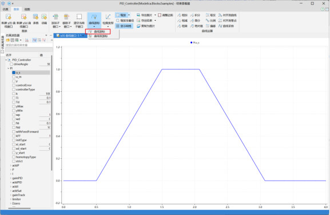Click the list-lines icon in browser toolbar
Viewport: 330px width, 215px height.
tap(39, 40)
